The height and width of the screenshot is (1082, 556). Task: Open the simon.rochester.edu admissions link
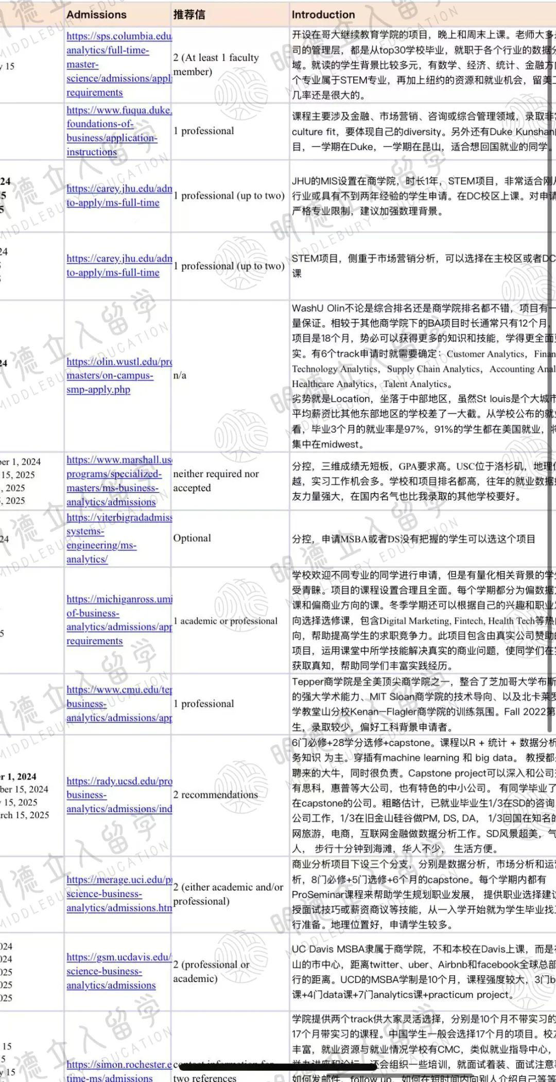pyautogui.click(x=119, y=1071)
